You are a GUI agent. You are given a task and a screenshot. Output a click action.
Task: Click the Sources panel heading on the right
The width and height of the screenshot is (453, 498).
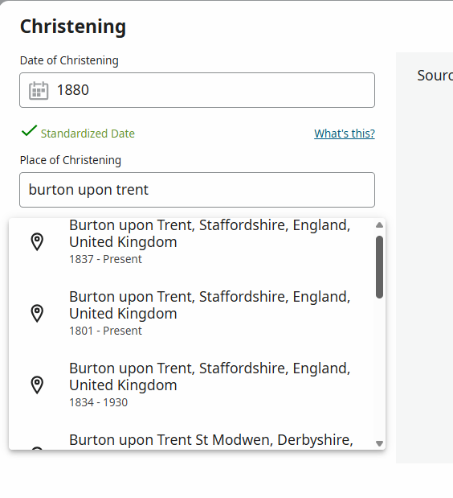(x=435, y=76)
